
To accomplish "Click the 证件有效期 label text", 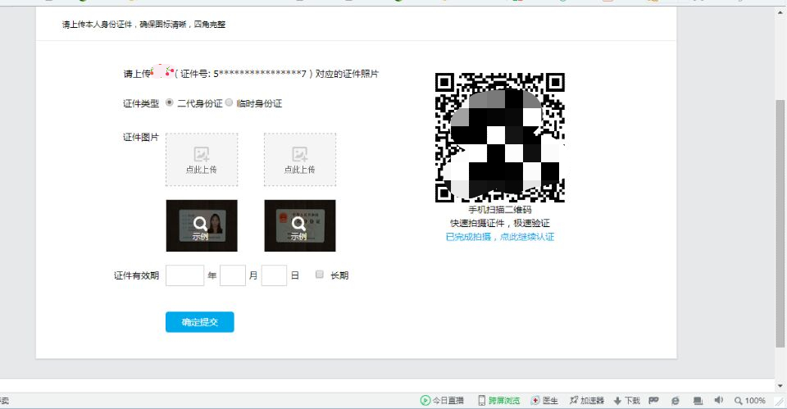I will [136, 275].
